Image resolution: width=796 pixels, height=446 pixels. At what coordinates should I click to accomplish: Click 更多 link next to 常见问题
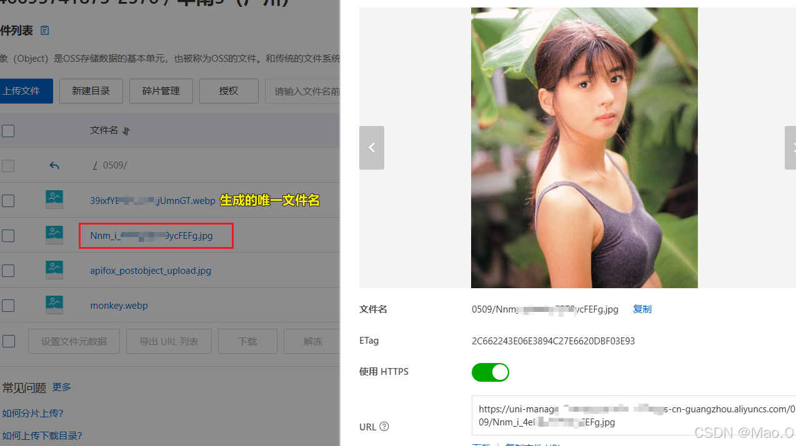point(62,387)
